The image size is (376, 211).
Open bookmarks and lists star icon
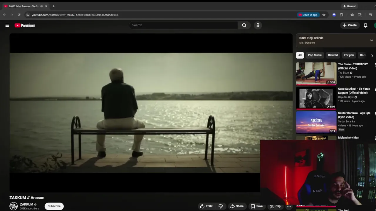(x=352, y=15)
